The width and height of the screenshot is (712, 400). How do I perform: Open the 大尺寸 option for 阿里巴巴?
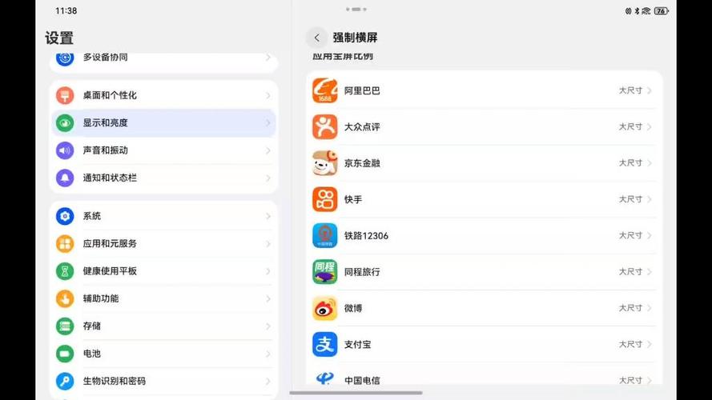point(635,90)
